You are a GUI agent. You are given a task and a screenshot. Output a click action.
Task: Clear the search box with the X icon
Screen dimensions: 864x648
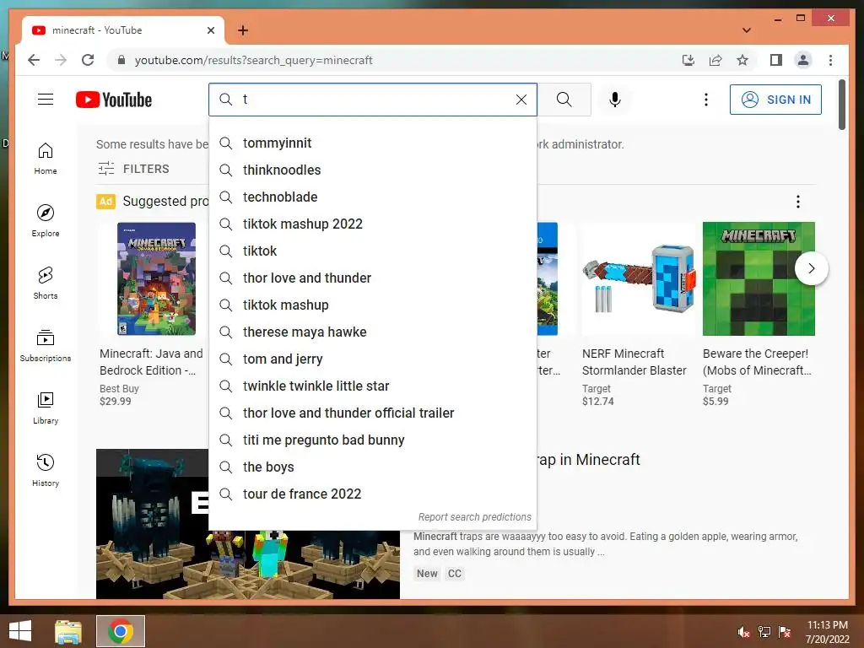click(x=521, y=100)
